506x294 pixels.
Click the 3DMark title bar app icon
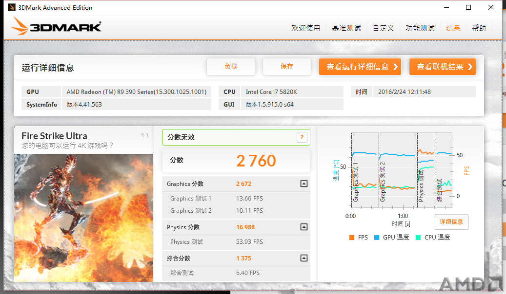tap(12, 7)
